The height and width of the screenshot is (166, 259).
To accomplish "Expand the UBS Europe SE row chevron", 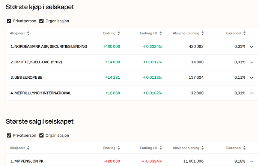I will (x=251, y=78).
